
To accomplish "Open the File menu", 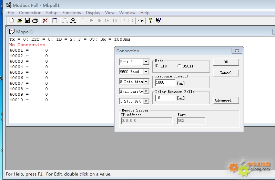I will 11,13.
